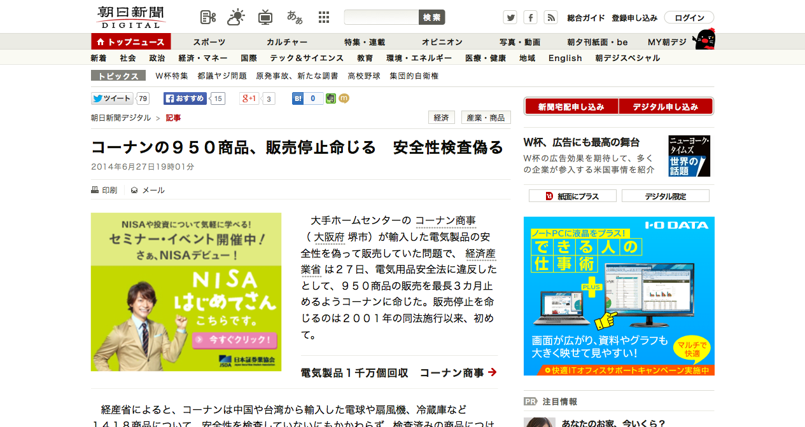Open the English submenu item
Screen dimensions: 805x427
(565, 58)
